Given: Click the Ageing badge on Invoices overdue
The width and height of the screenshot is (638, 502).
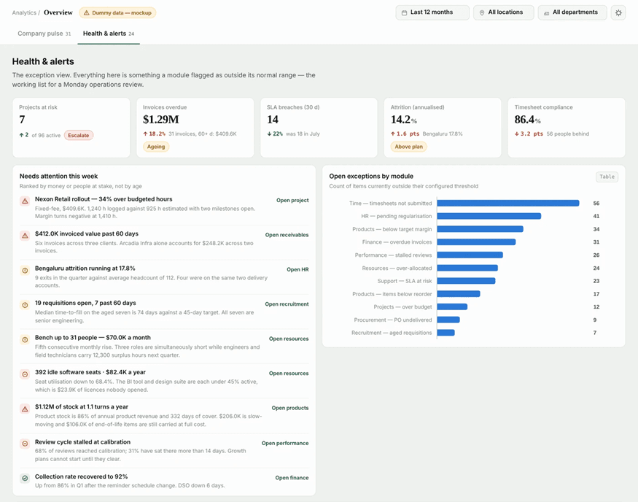Looking at the screenshot, I should (156, 147).
